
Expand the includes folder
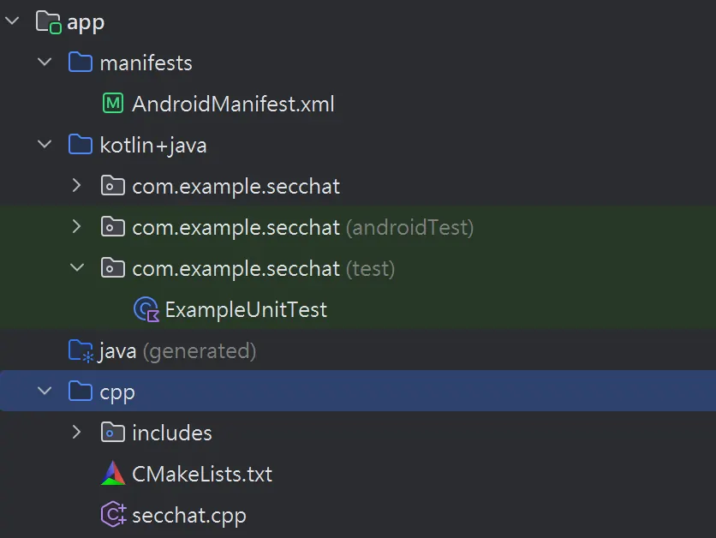[x=77, y=432]
